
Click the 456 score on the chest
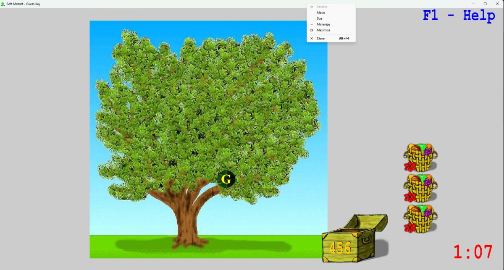click(340, 248)
